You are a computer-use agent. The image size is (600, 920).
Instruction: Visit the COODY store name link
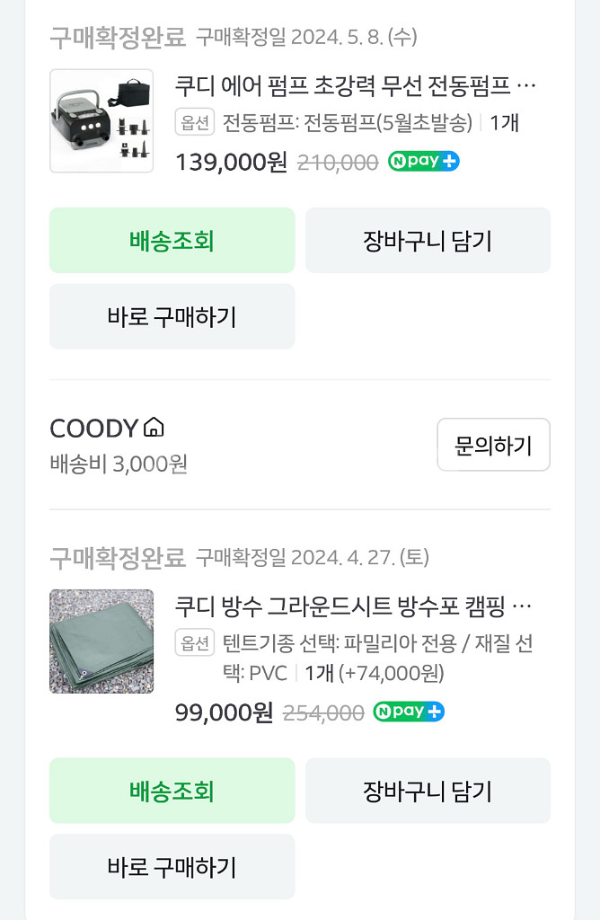pos(94,429)
